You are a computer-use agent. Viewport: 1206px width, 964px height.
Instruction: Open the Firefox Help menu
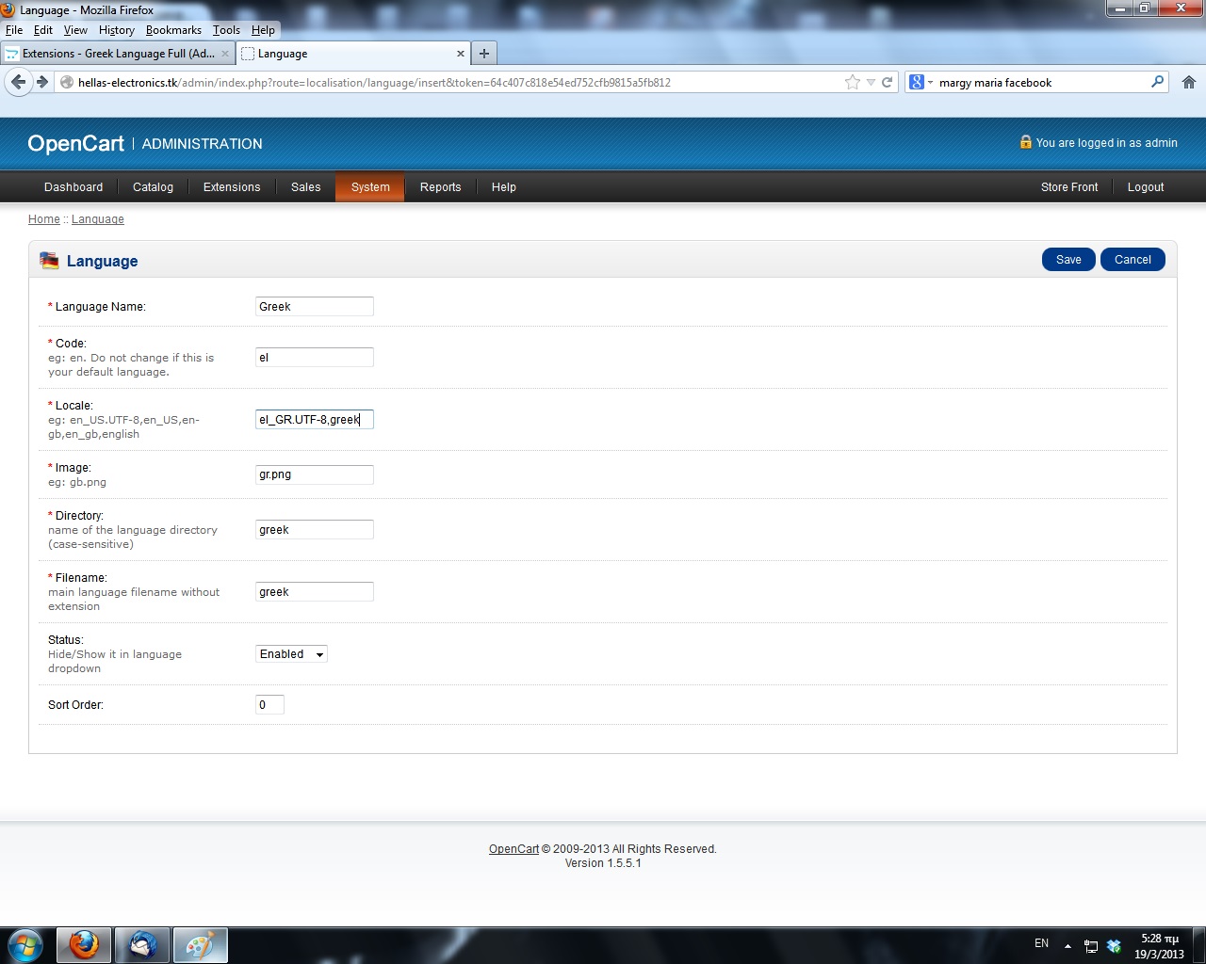tap(263, 30)
